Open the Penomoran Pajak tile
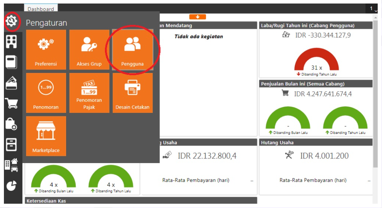This screenshot has height=208, width=382. tap(89, 93)
